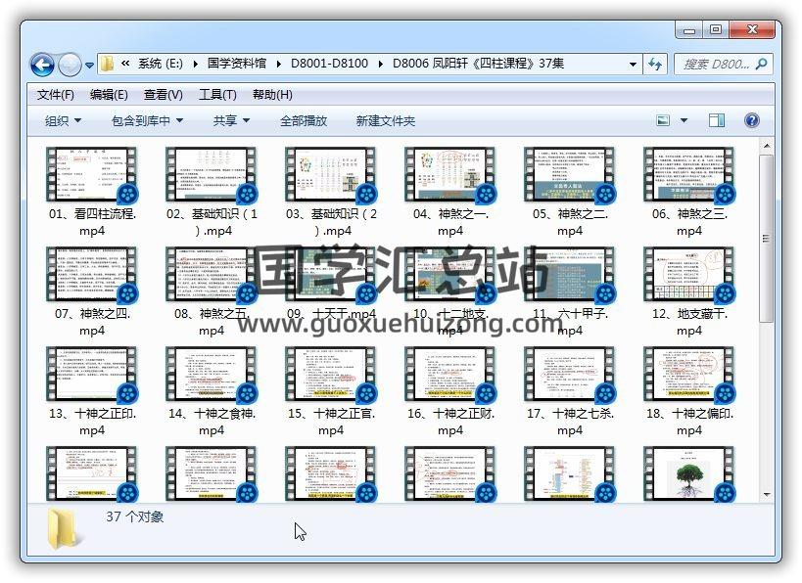Select video 13、十神之正印.mp4

click(92, 391)
